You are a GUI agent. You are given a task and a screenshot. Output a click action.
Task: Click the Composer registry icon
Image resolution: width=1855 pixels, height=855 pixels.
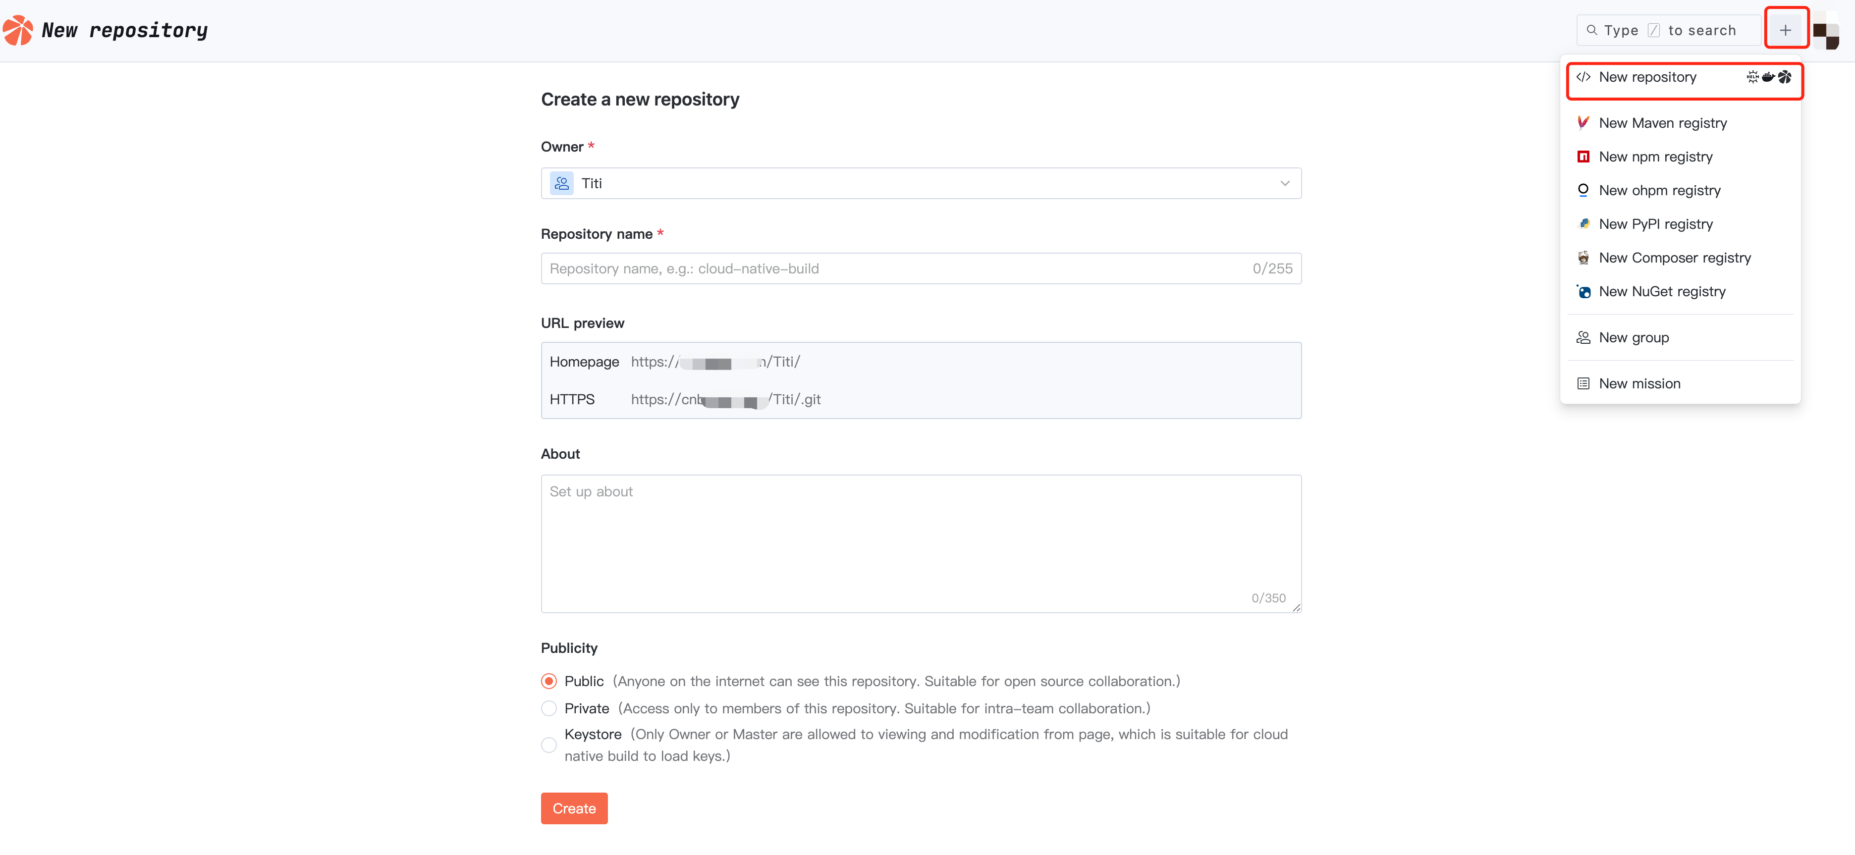click(1583, 258)
